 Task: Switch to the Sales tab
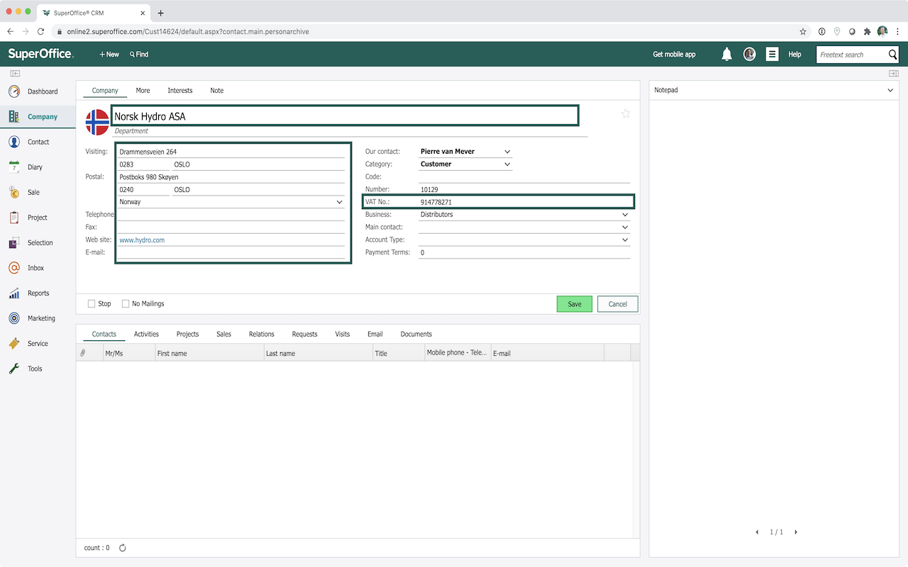[223, 334]
